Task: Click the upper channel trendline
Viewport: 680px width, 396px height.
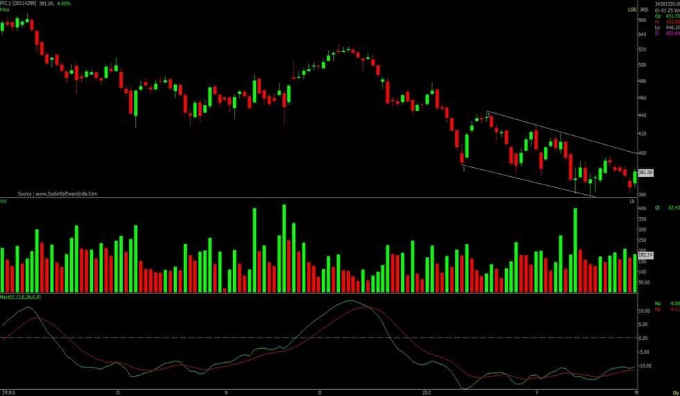Action: pyautogui.click(x=569, y=133)
